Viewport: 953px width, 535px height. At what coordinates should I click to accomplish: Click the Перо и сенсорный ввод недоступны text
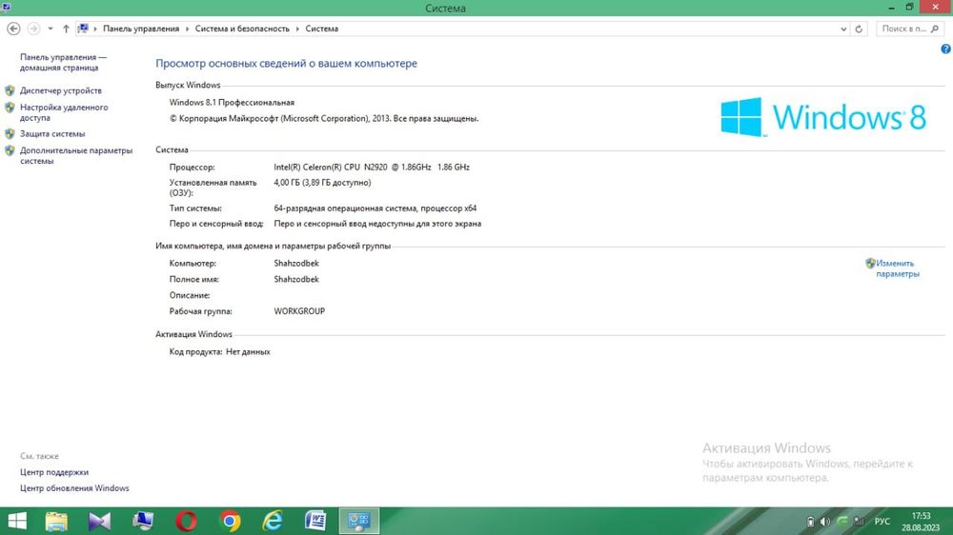pos(377,224)
